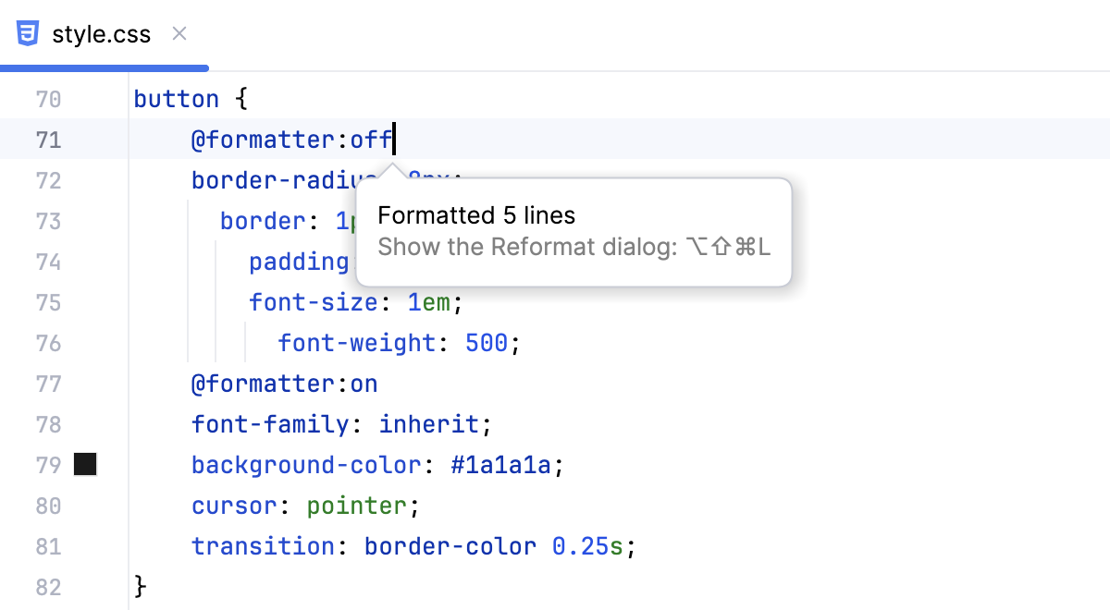Image resolution: width=1110 pixels, height=610 pixels.
Task: Click the closing brace on line 82
Action: (x=137, y=587)
